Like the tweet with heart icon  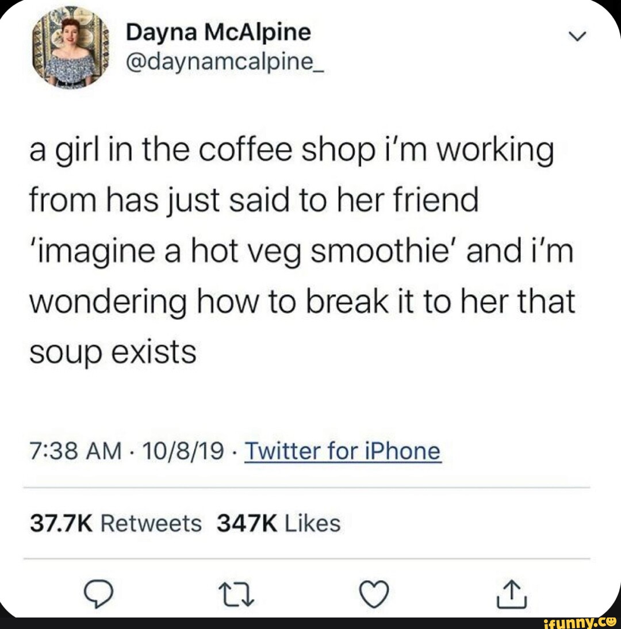(374, 594)
